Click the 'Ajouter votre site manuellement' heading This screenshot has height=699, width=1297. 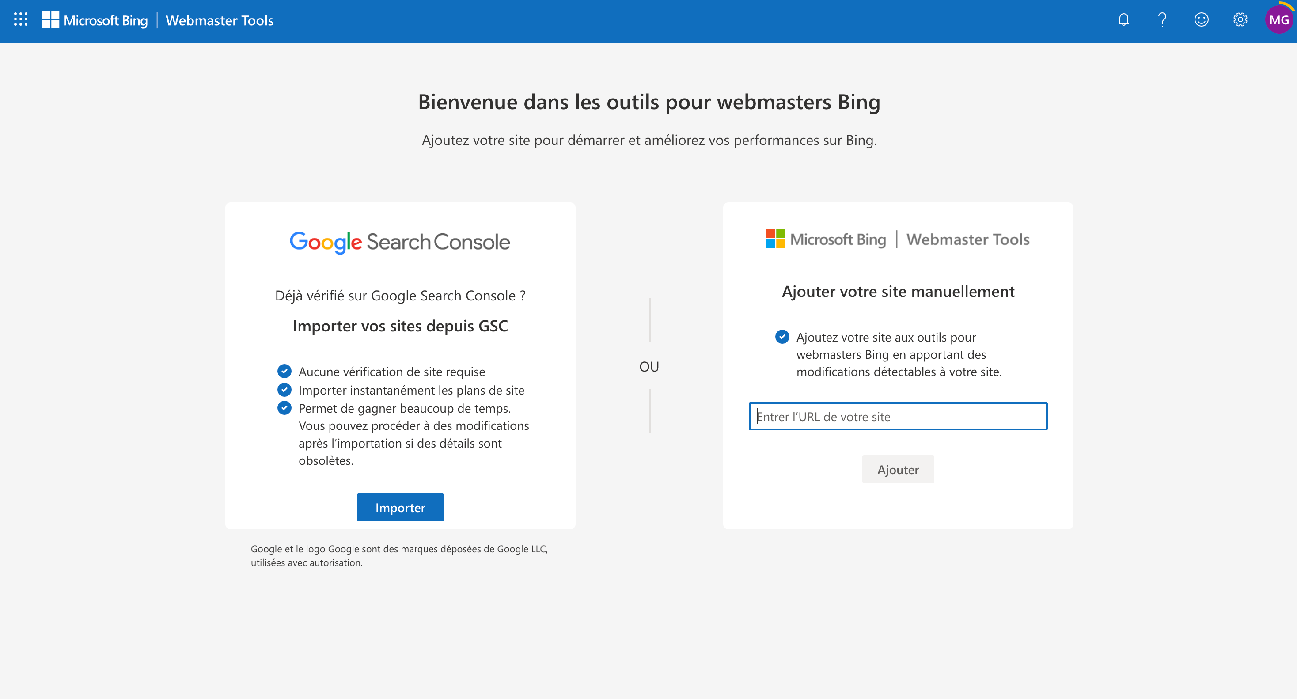898,292
